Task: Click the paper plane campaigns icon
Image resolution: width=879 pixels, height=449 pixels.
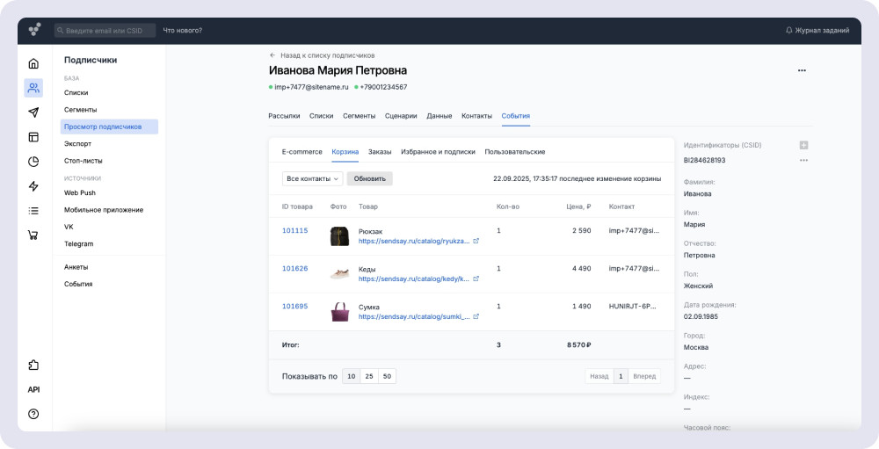Action: point(33,112)
